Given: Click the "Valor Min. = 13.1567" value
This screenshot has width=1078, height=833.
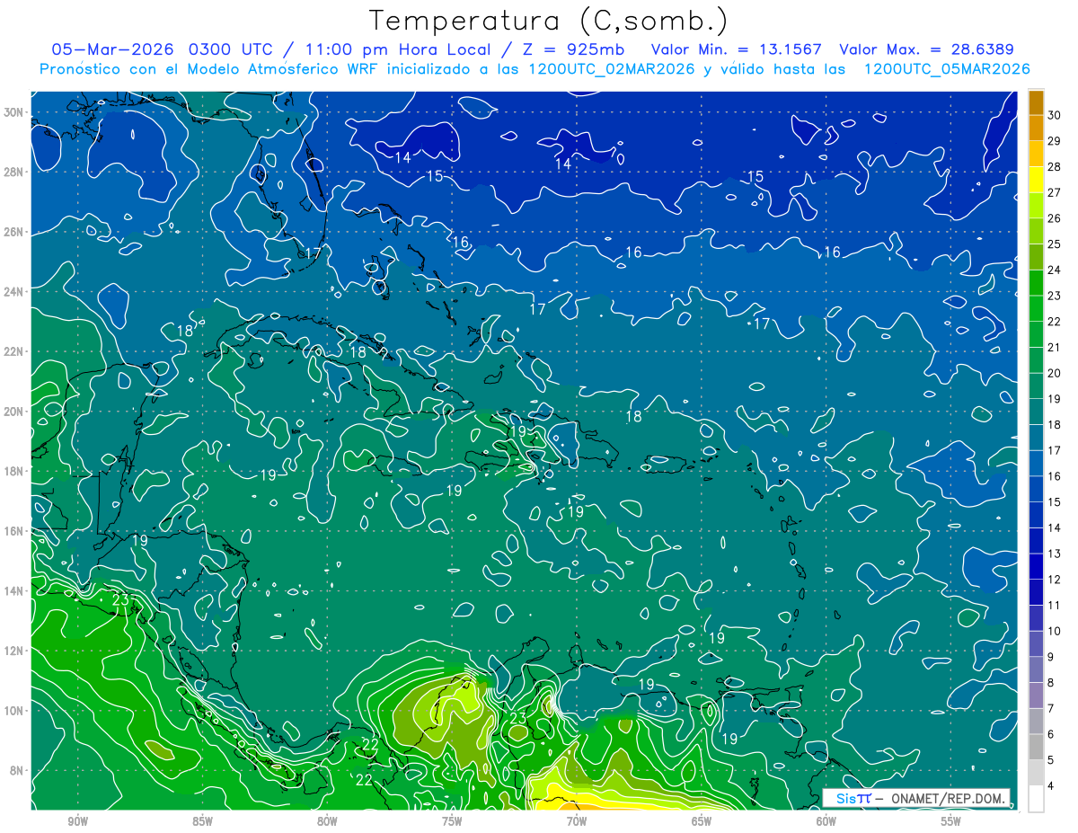Looking at the screenshot, I should [737, 49].
